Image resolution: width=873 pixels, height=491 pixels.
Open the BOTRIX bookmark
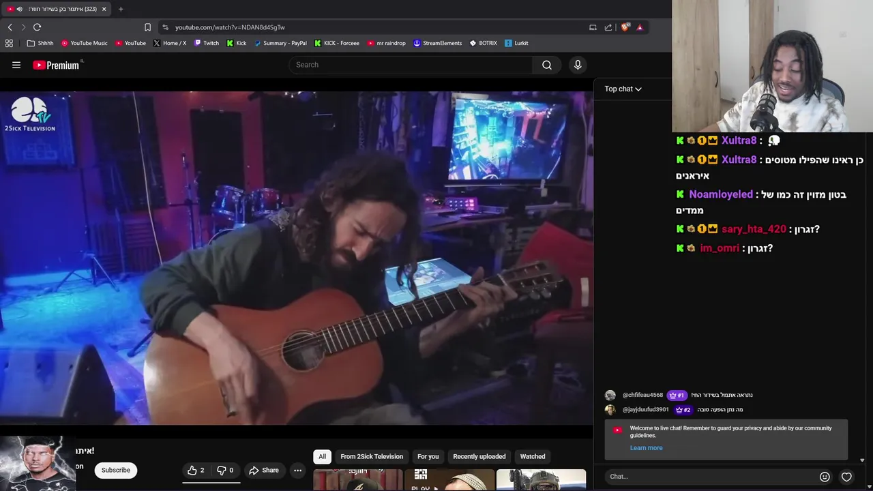pyautogui.click(x=483, y=43)
